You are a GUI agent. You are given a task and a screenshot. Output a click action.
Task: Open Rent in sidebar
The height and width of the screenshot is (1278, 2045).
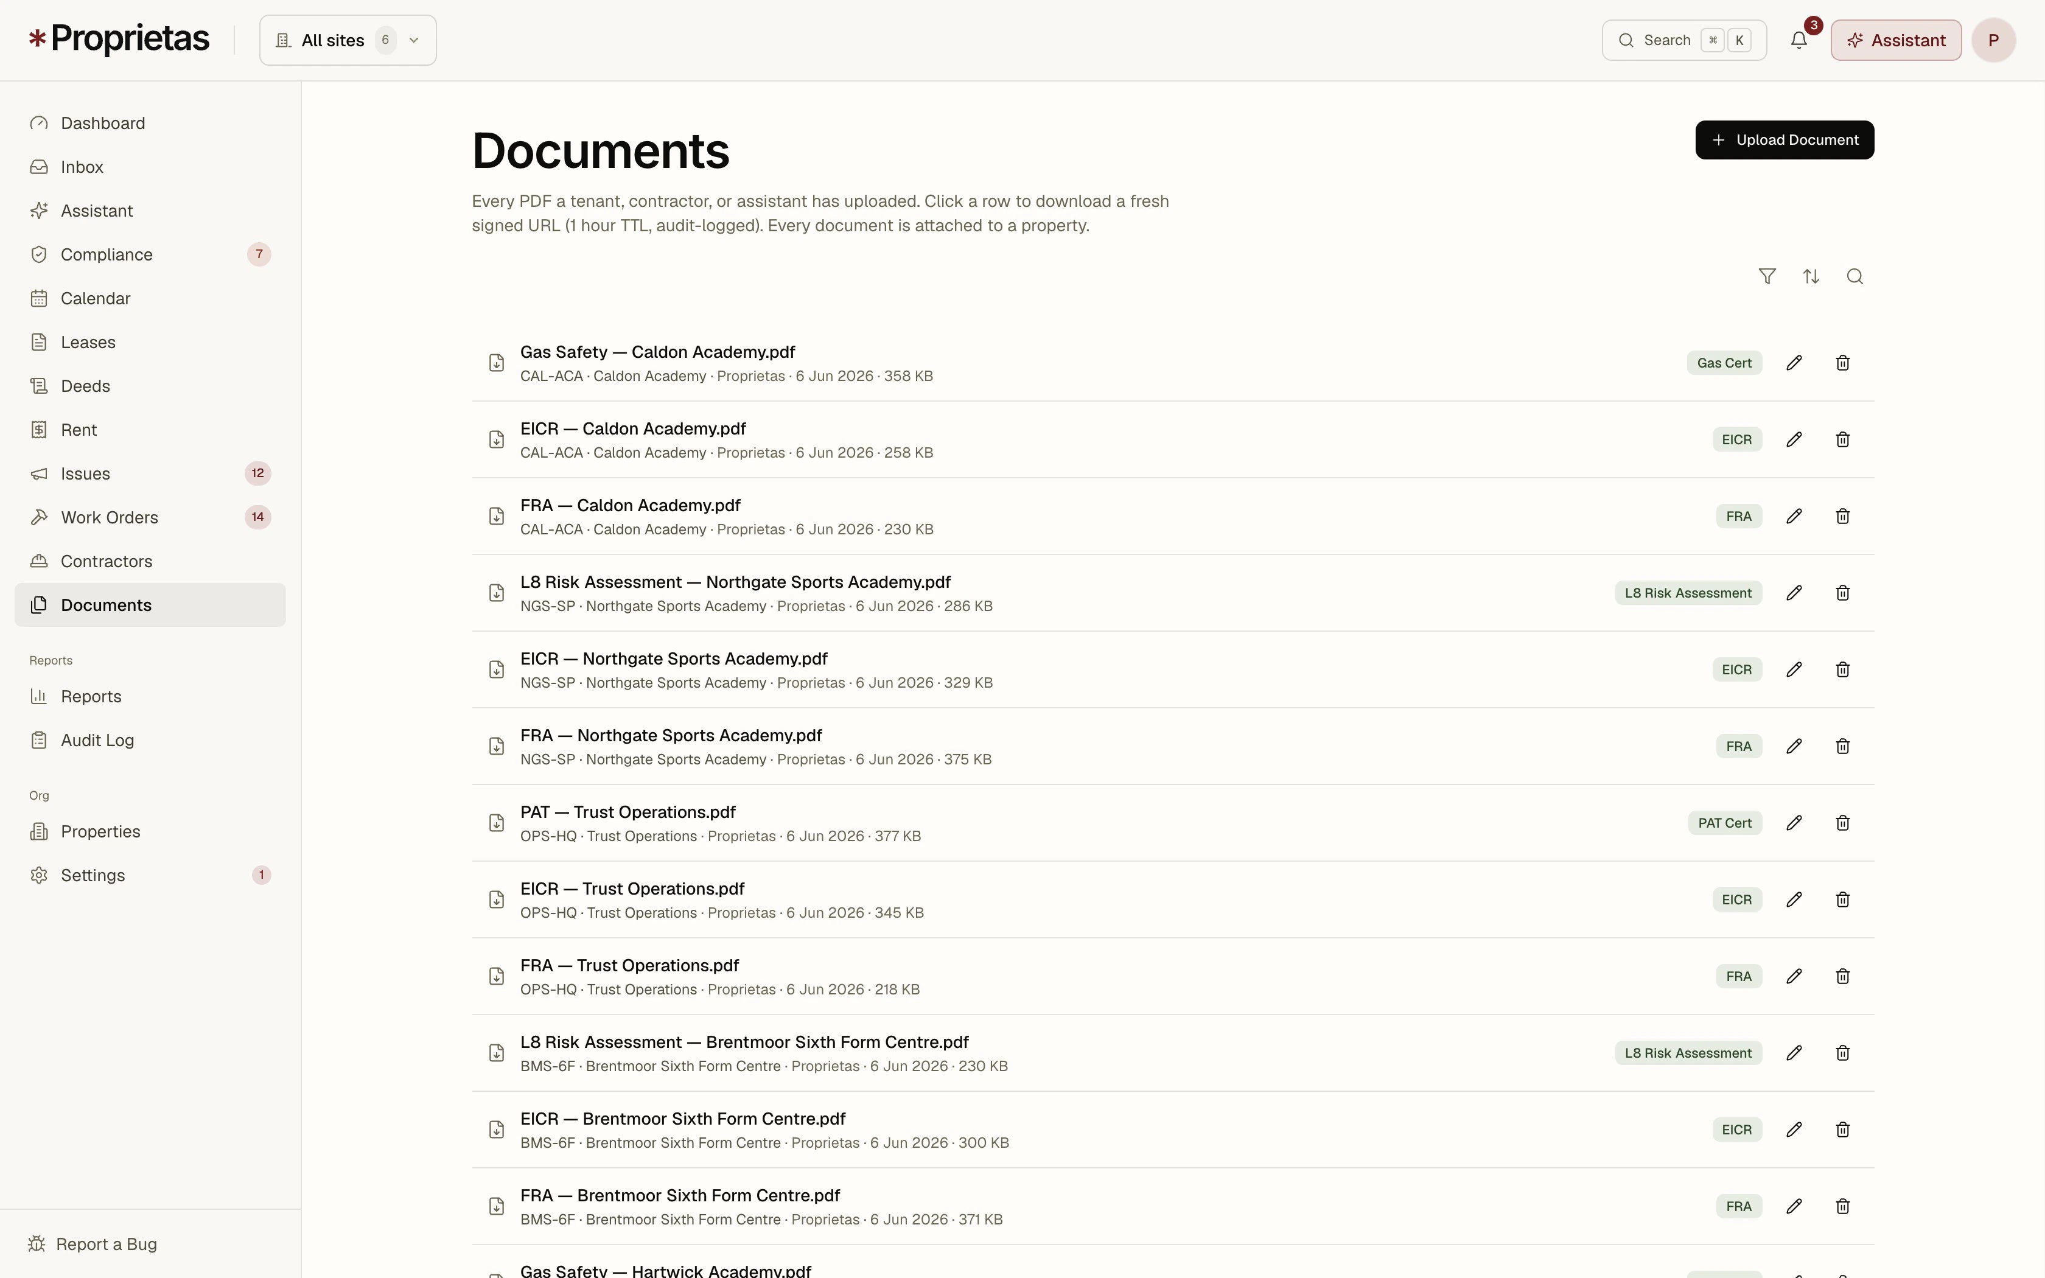(x=150, y=430)
